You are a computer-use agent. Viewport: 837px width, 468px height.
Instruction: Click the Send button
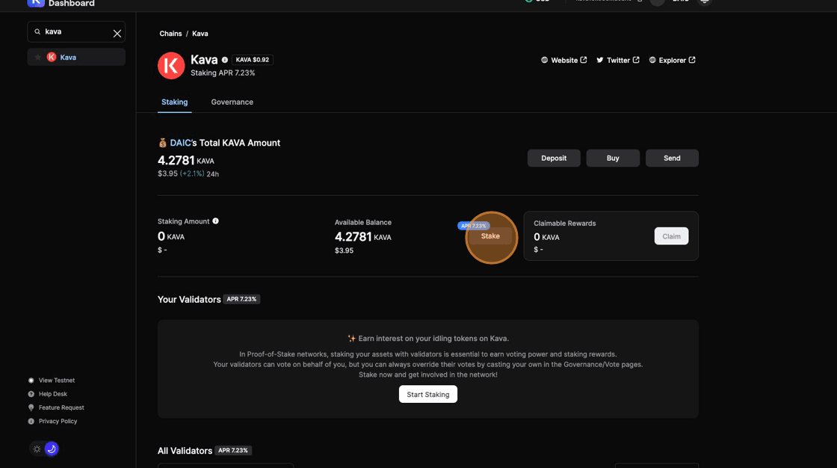pyautogui.click(x=672, y=158)
